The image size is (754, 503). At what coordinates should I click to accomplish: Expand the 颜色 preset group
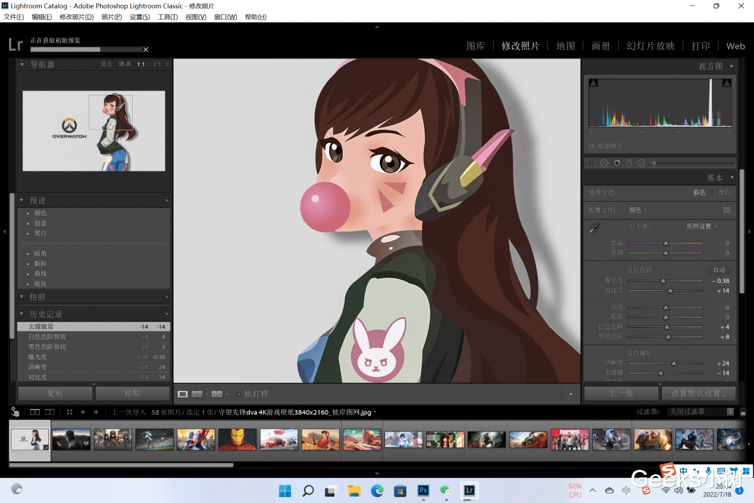coord(28,213)
